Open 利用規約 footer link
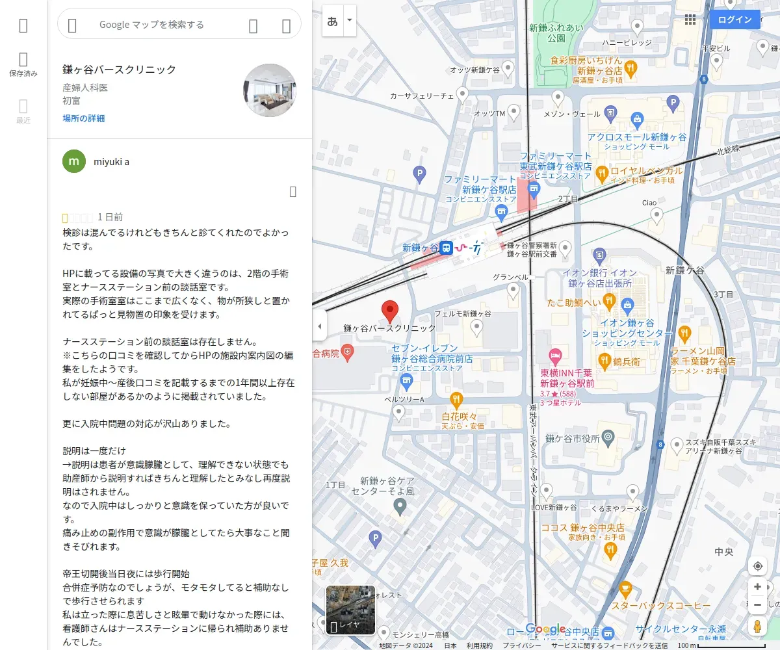The image size is (780, 650). pyautogui.click(x=479, y=645)
